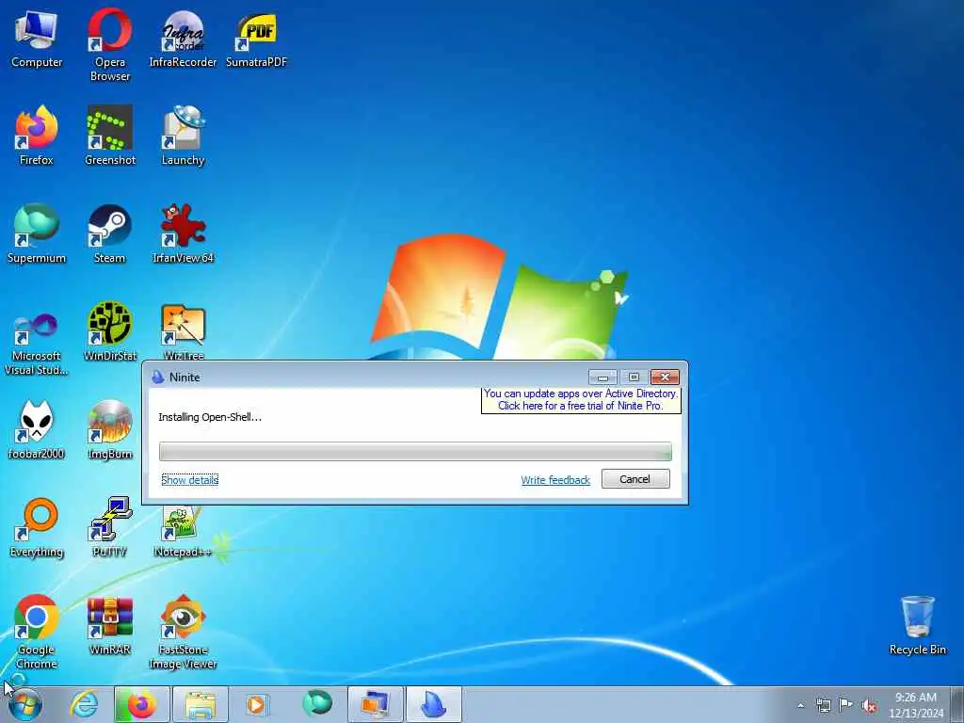Cancel the Ninite installation

[635, 479]
